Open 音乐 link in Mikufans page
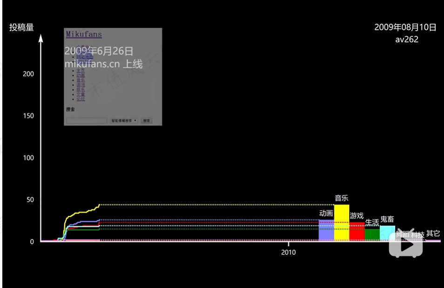The width and height of the screenshot is (444, 288). [81, 80]
